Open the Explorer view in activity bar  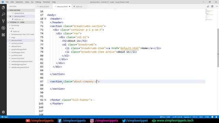(x=3, y=8)
